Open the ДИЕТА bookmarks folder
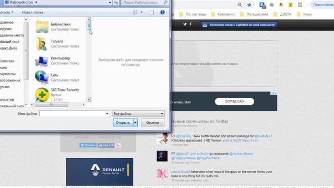 tap(282, 14)
